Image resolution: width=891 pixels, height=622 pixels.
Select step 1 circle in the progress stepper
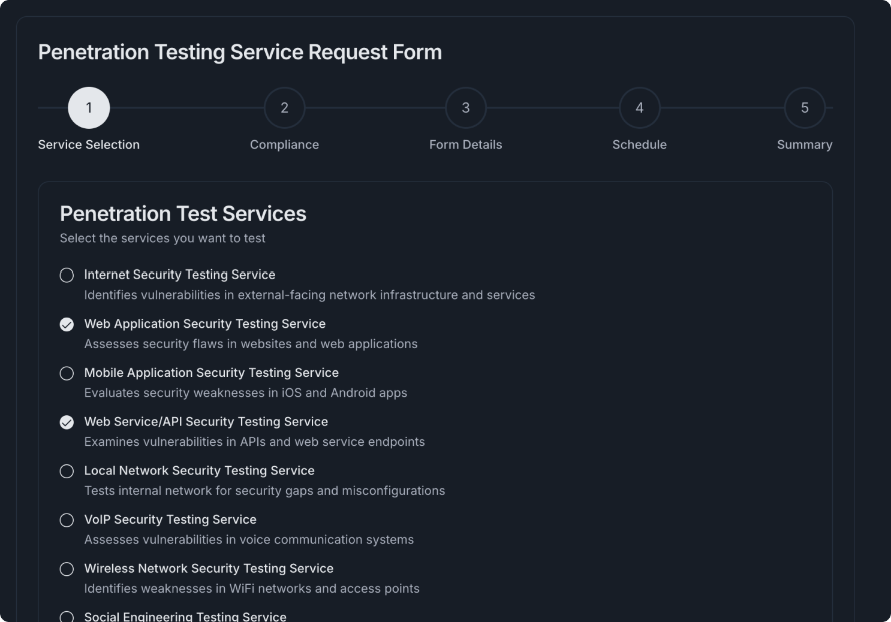pos(89,108)
